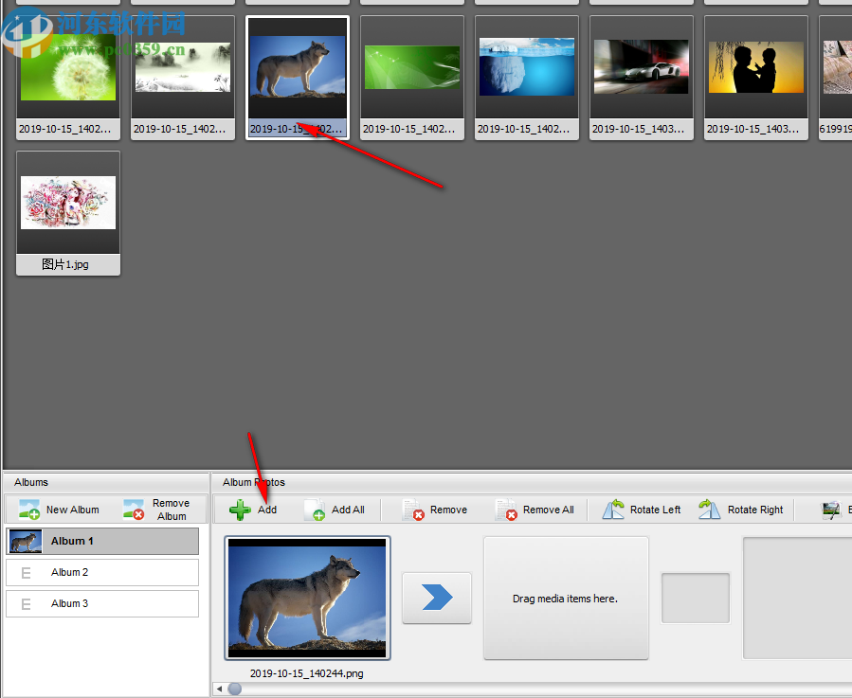Click the New Album label
This screenshot has height=698, width=852.
click(x=72, y=510)
